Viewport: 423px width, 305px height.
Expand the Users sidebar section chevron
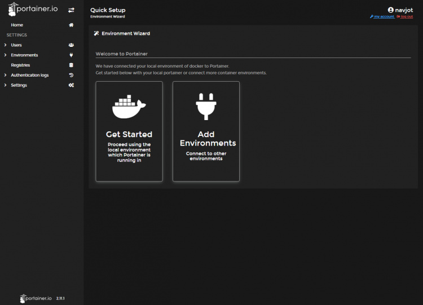(5, 45)
